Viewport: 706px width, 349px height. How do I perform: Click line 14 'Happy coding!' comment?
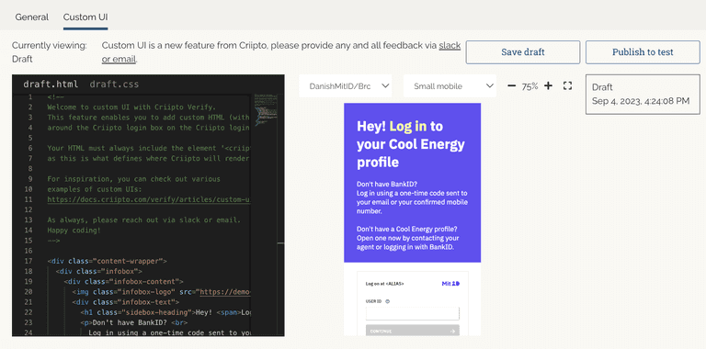(74, 231)
